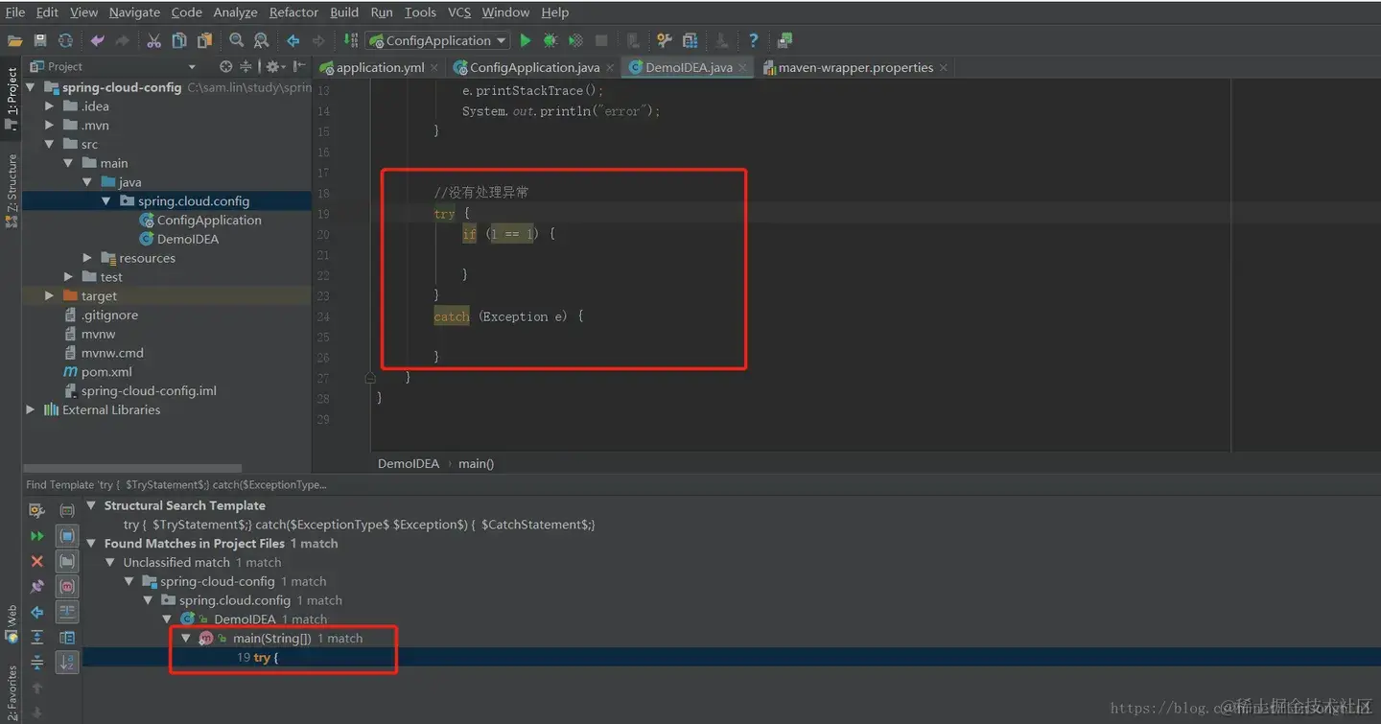The height and width of the screenshot is (724, 1381).
Task: Collapse Unclassified match node
Action: (x=110, y=562)
